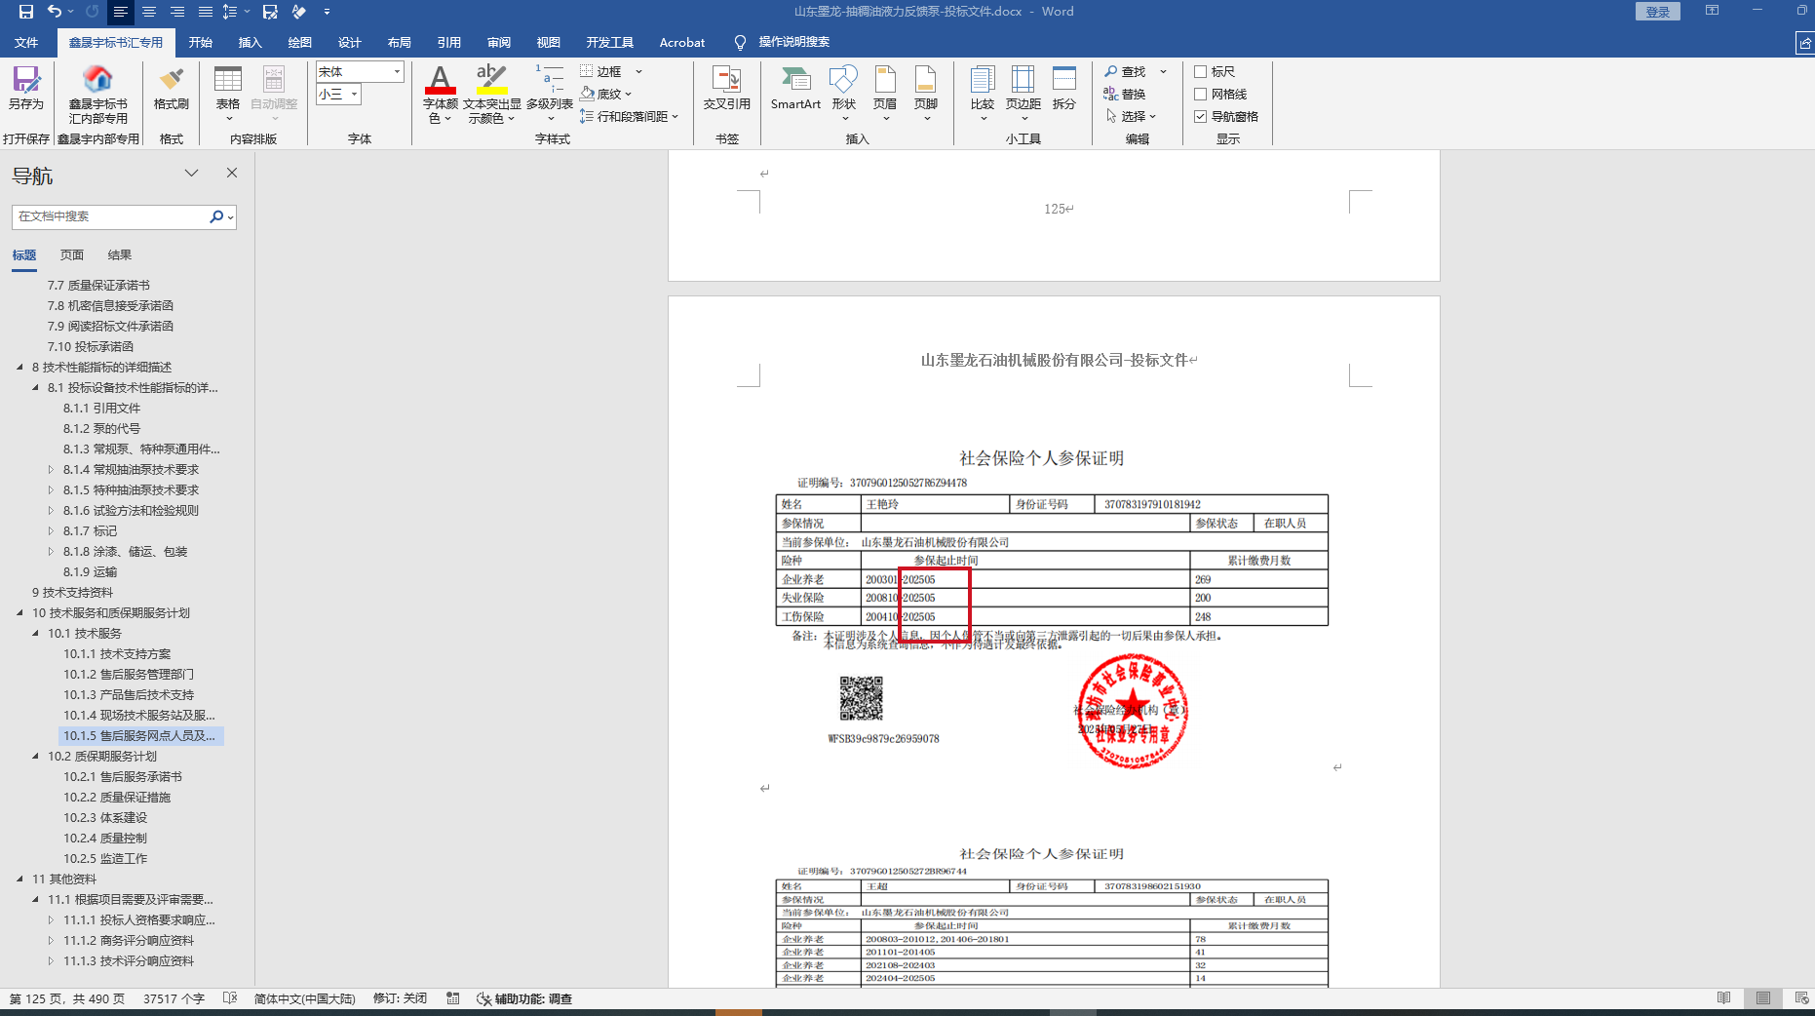Expand heading 11.1.1 投标人资格要求响应
Screen dimensions: 1815x1016
pos(51,920)
